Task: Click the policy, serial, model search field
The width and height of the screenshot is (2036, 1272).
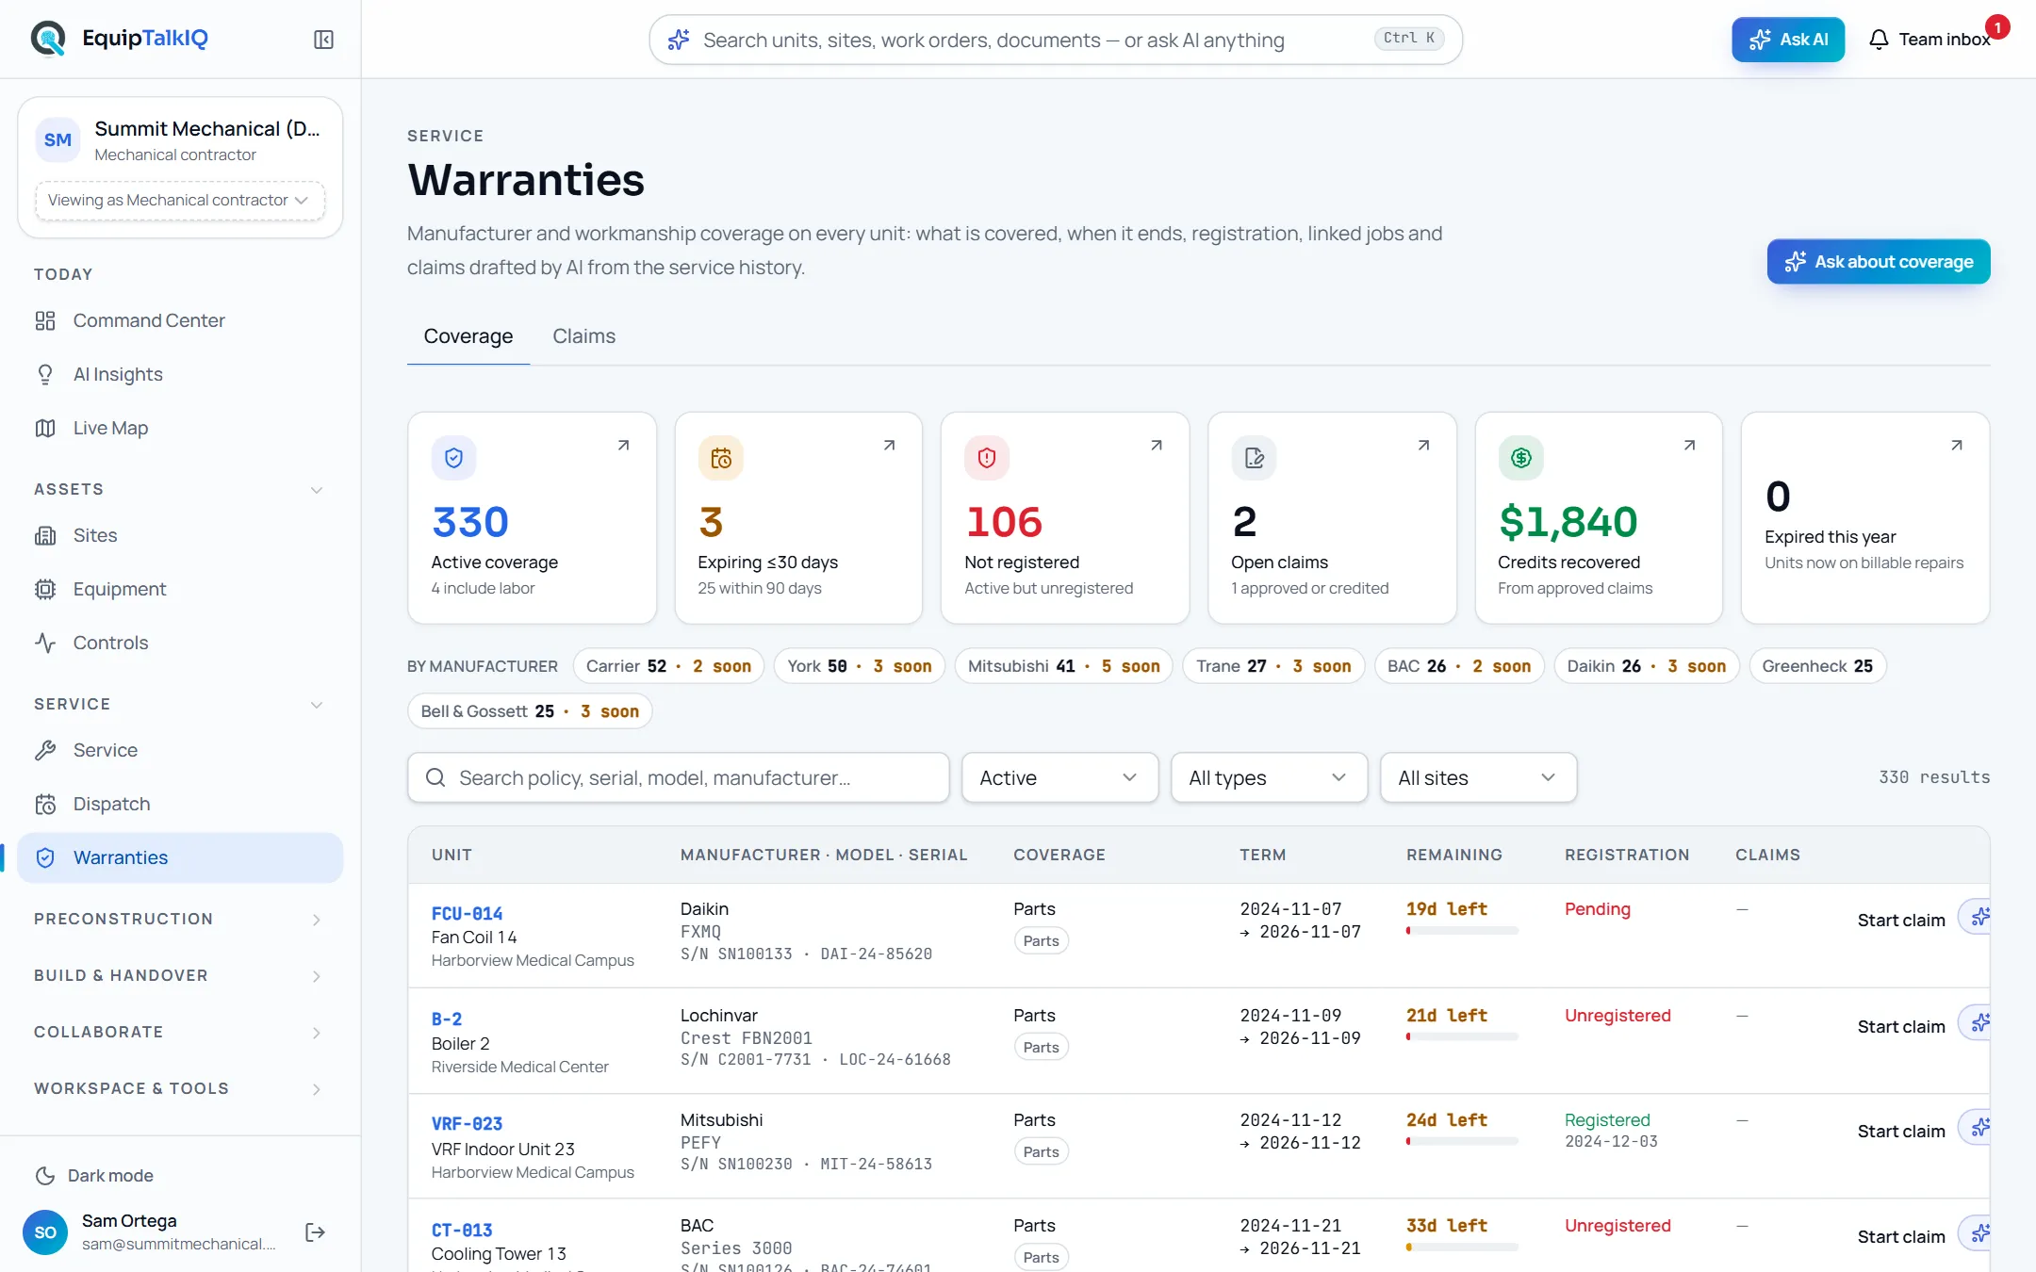Action: coord(678,777)
